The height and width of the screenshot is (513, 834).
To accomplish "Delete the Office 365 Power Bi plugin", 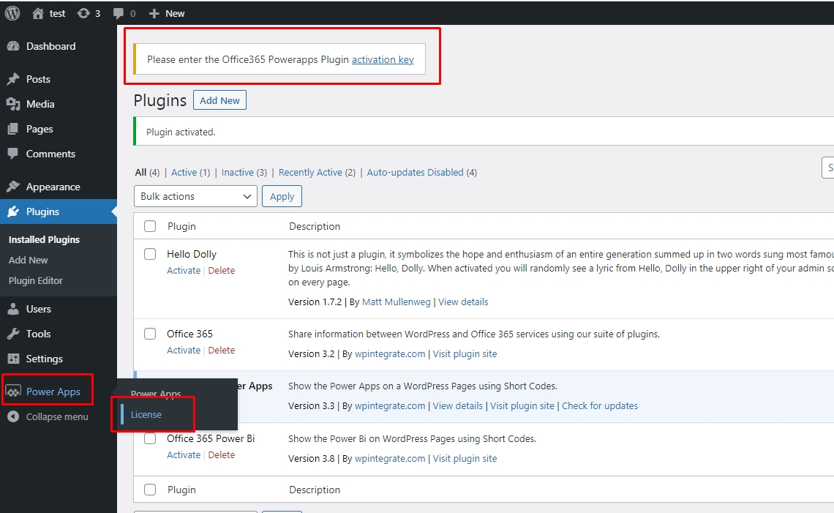I will pyautogui.click(x=221, y=455).
